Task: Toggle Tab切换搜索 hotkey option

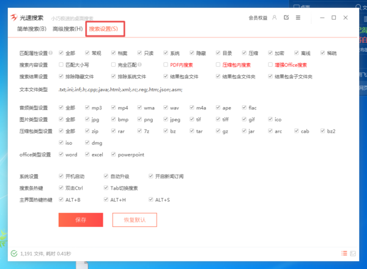Action: pos(106,188)
